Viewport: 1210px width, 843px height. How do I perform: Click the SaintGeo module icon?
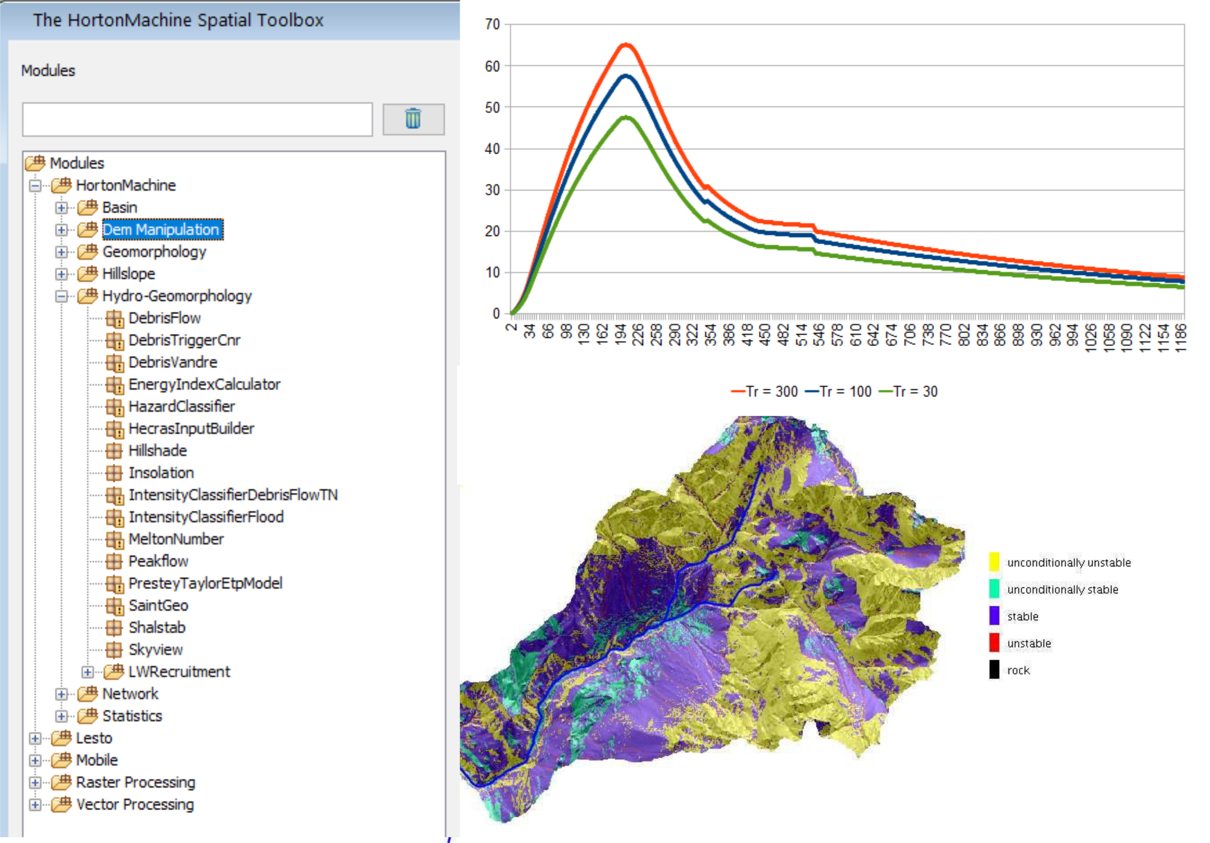click(x=114, y=605)
